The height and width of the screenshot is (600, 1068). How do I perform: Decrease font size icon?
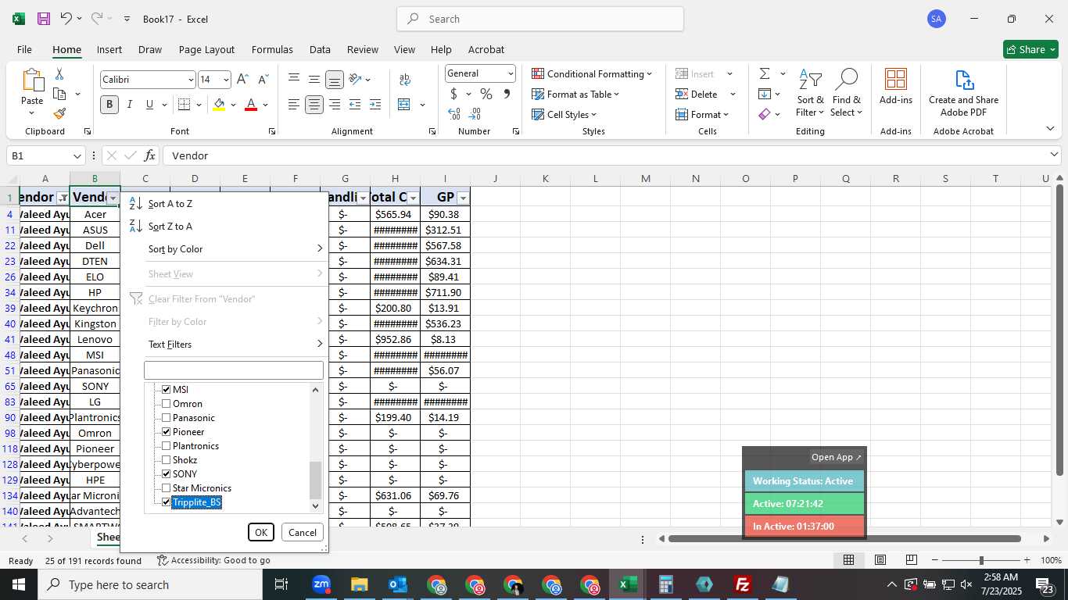(x=263, y=79)
